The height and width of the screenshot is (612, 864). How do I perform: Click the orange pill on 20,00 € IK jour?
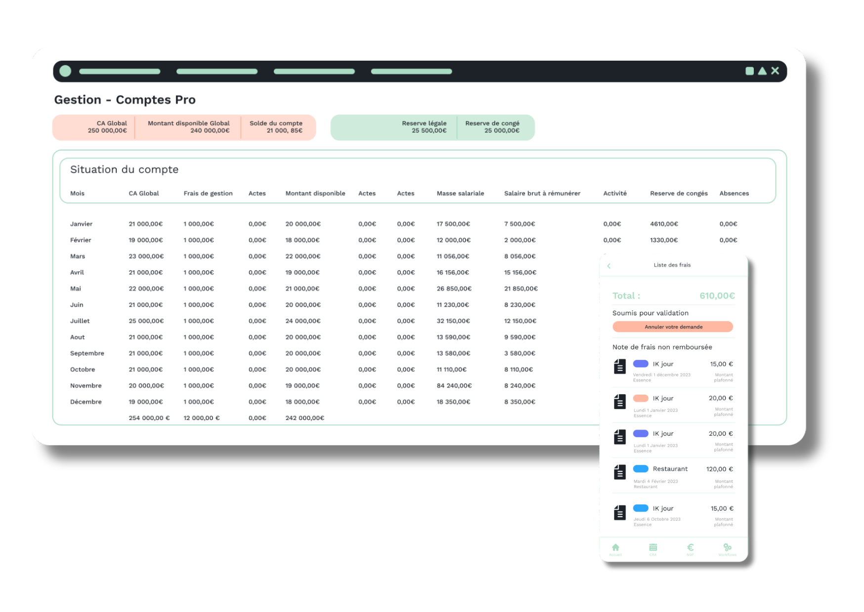tap(641, 398)
